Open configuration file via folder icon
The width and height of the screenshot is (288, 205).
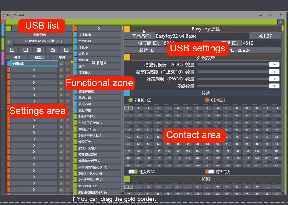click(39, 50)
